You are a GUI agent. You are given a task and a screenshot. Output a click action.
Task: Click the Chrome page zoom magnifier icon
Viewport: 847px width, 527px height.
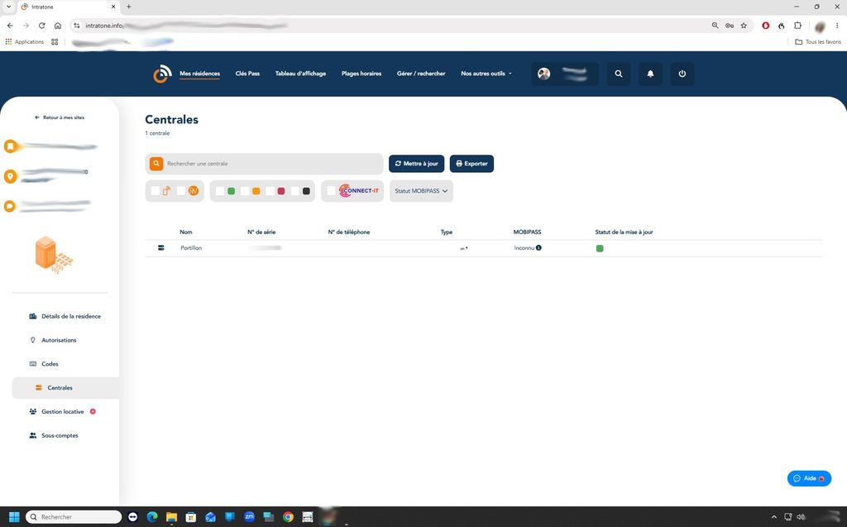pos(715,26)
